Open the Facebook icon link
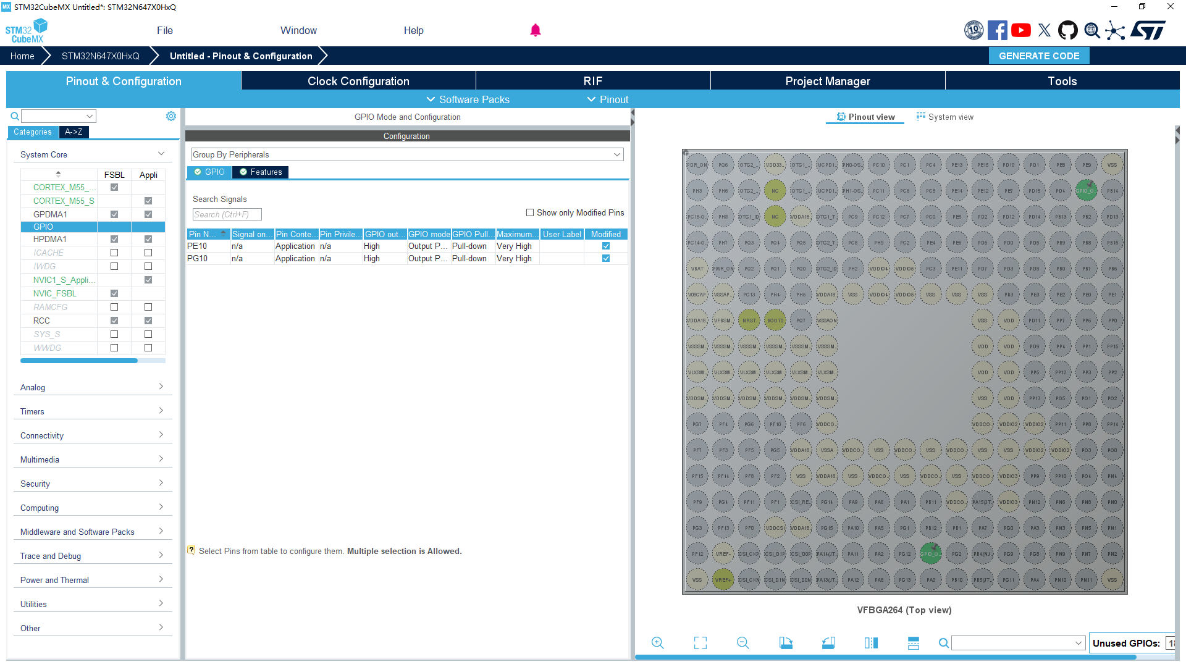The width and height of the screenshot is (1186, 667). (x=997, y=30)
